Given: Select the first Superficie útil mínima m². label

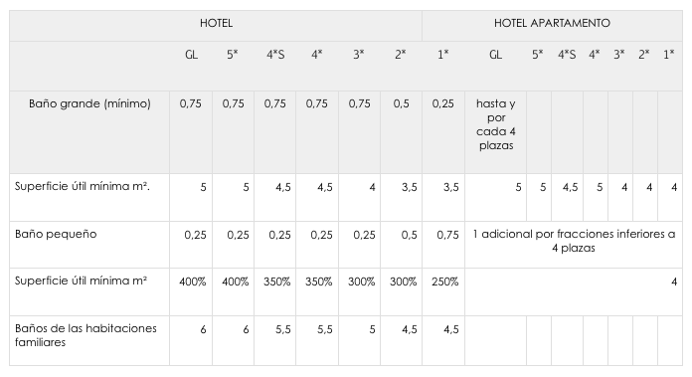Looking at the screenshot, I should 83,186.
